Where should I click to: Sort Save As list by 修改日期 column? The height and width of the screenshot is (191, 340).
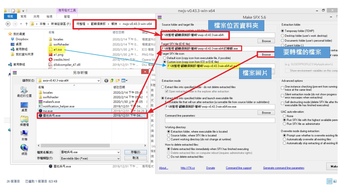coord(119,87)
